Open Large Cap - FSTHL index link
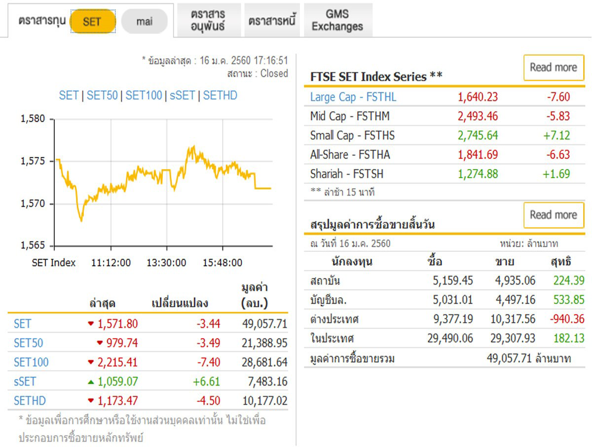Viewport: 592px width, 447px height. coord(353,97)
